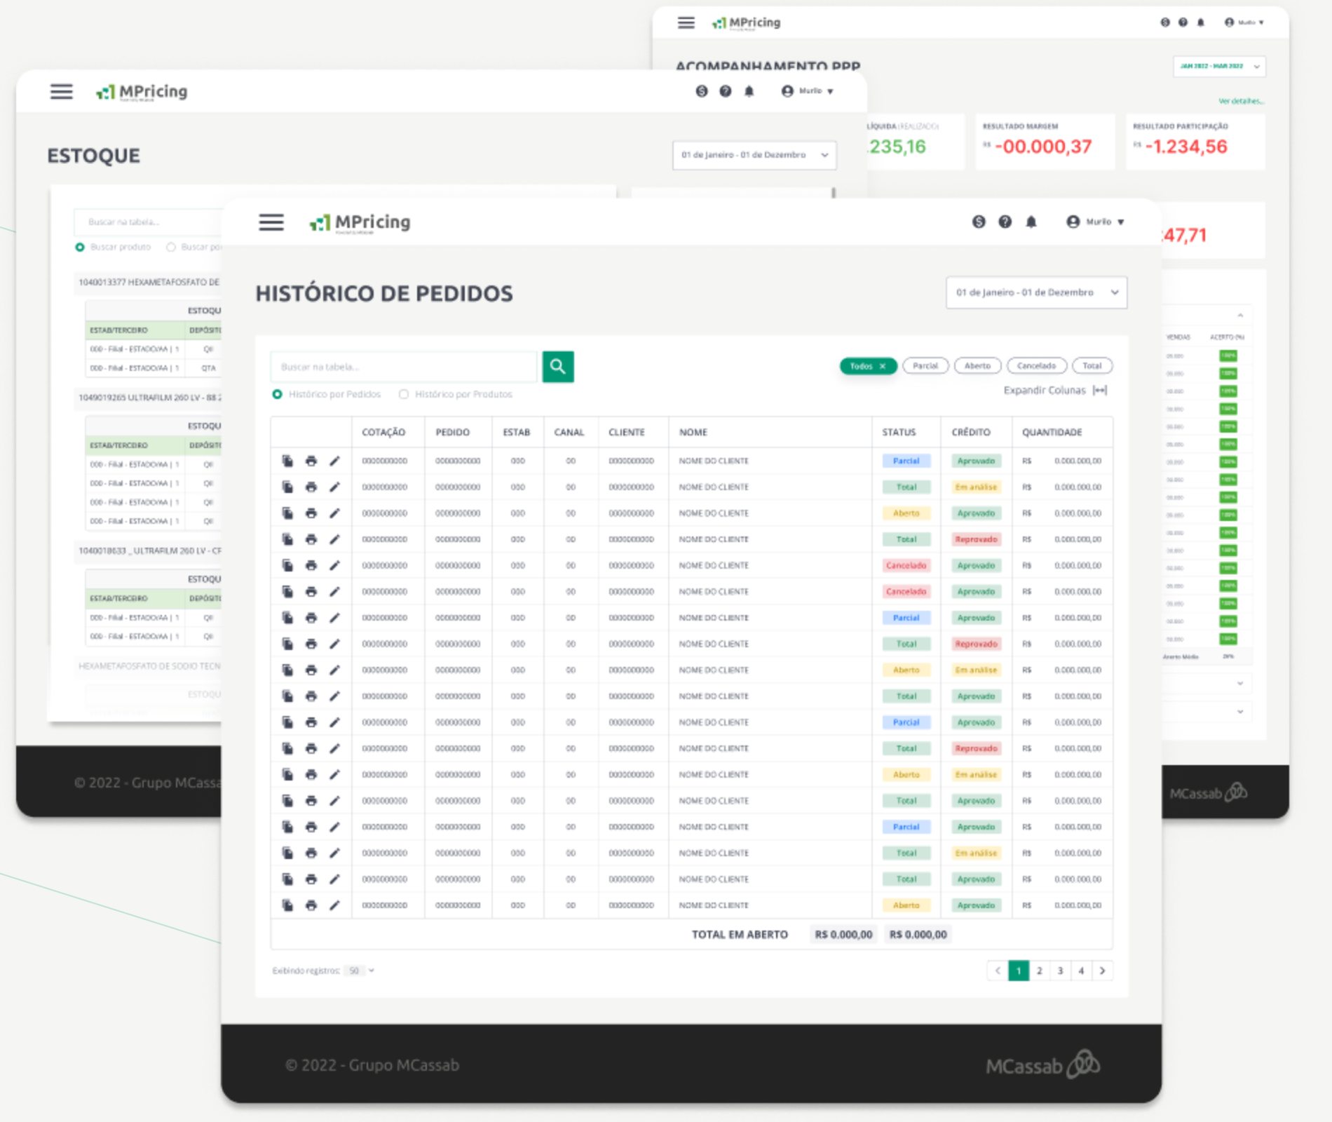Go to pagination page 4
Viewport: 1332px width, 1122px height.
[1081, 971]
